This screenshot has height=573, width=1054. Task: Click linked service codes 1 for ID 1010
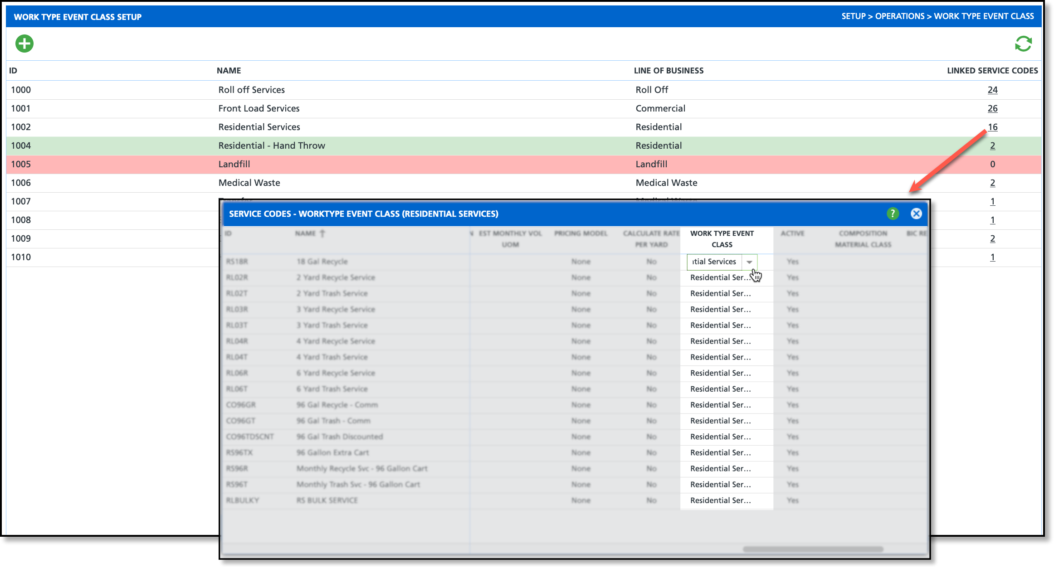(x=992, y=257)
